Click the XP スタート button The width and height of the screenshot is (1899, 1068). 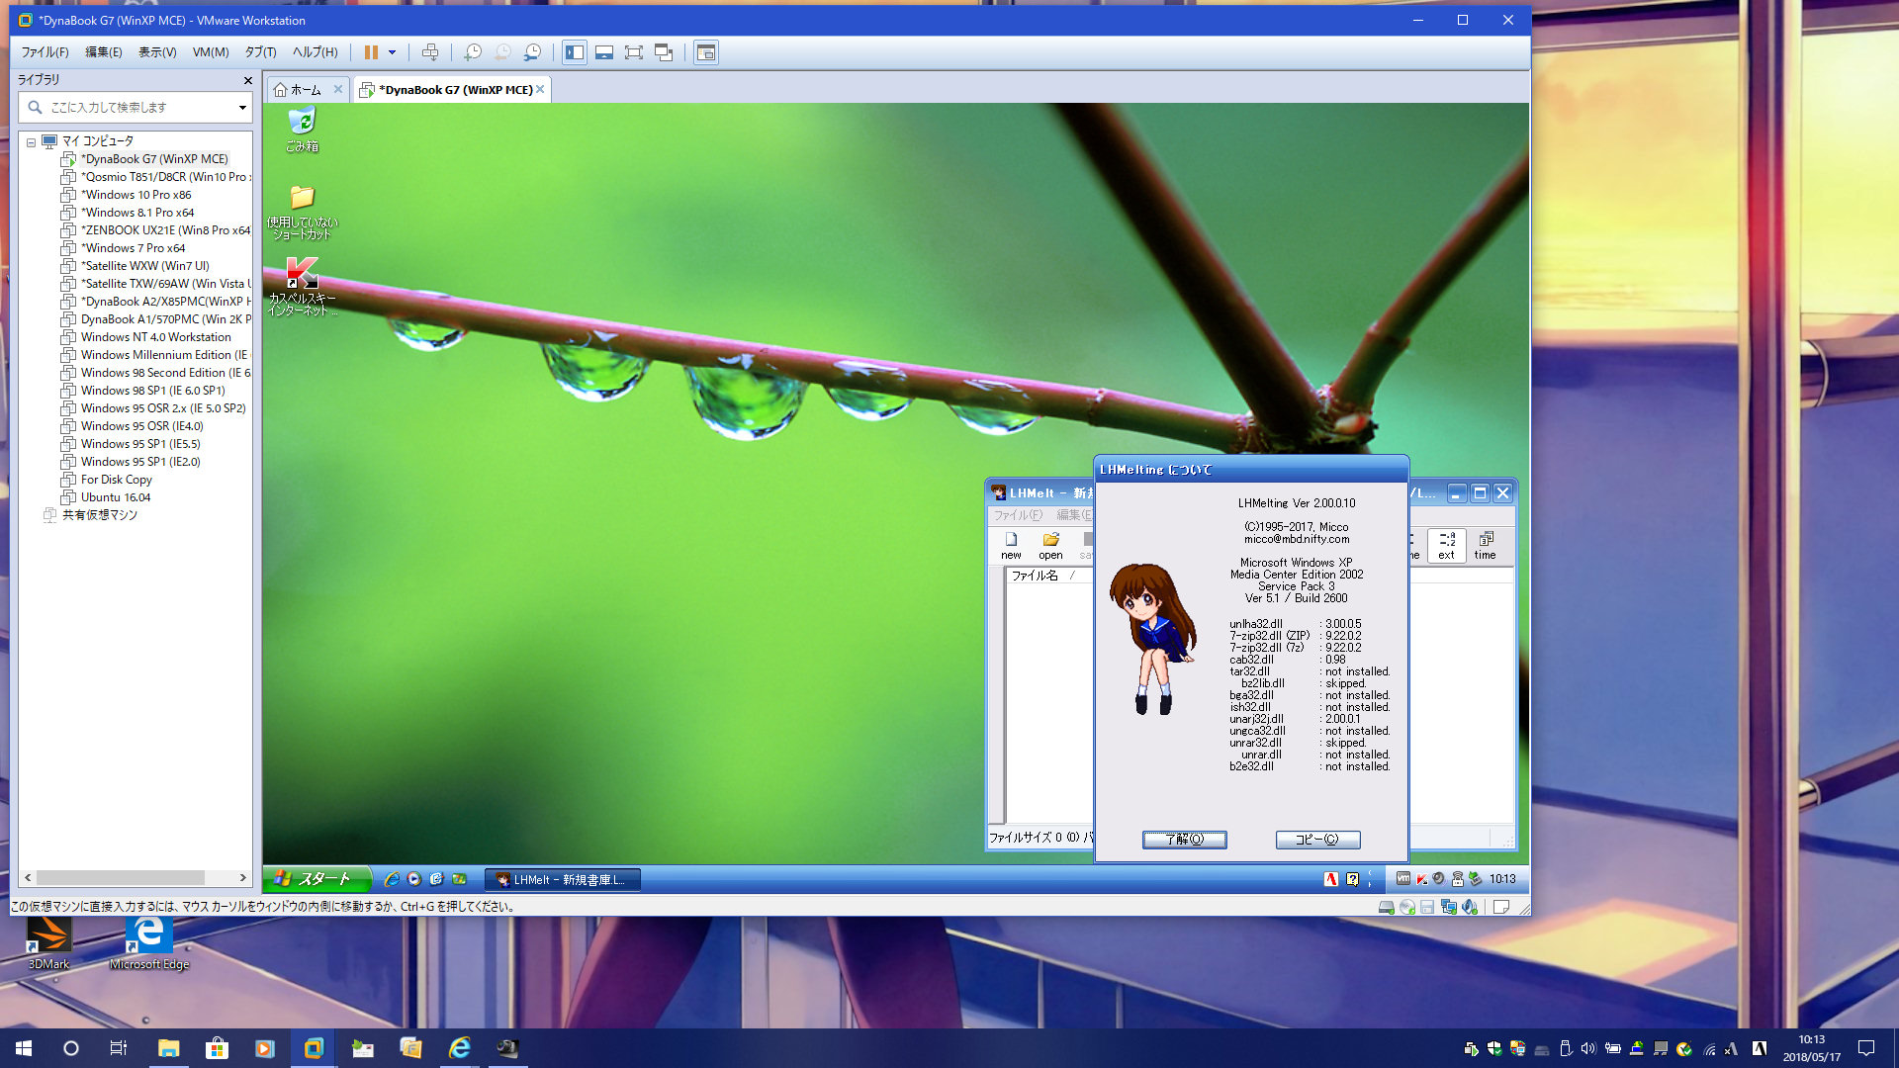point(316,878)
